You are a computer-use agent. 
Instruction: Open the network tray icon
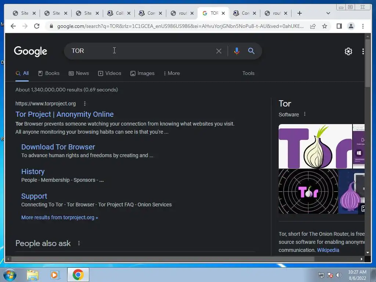click(321, 275)
